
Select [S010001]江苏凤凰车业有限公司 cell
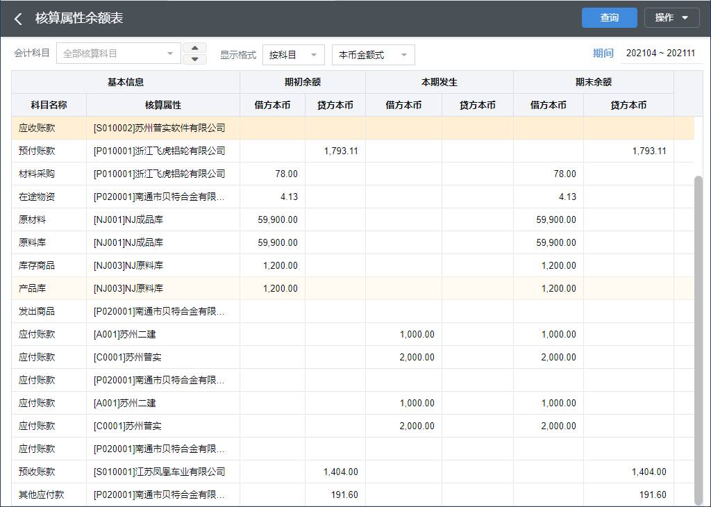click(163, 472)
